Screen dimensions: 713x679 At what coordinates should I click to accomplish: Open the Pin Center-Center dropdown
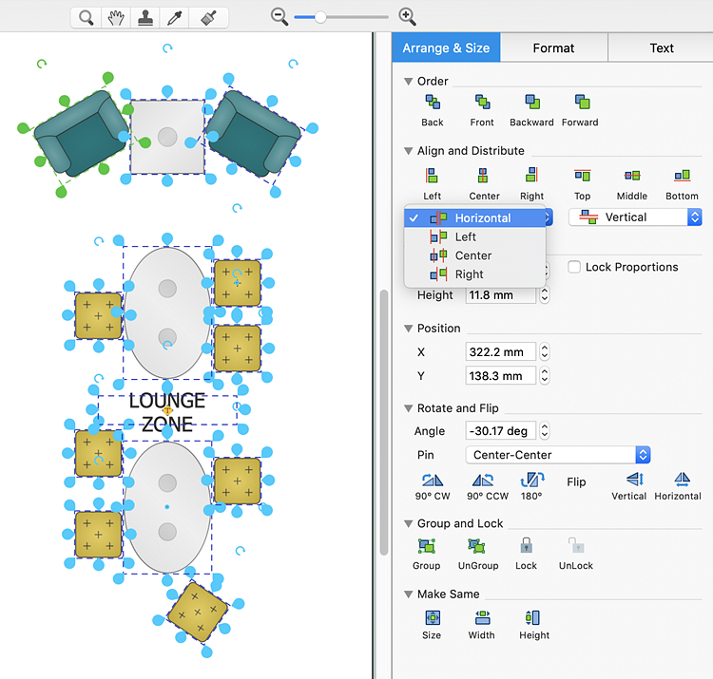[x=558, y=455]
